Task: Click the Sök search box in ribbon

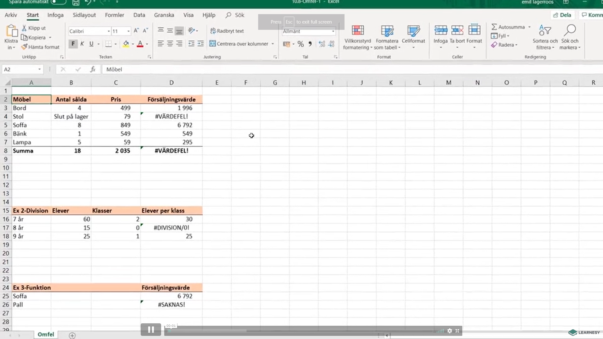Action: 235,15
